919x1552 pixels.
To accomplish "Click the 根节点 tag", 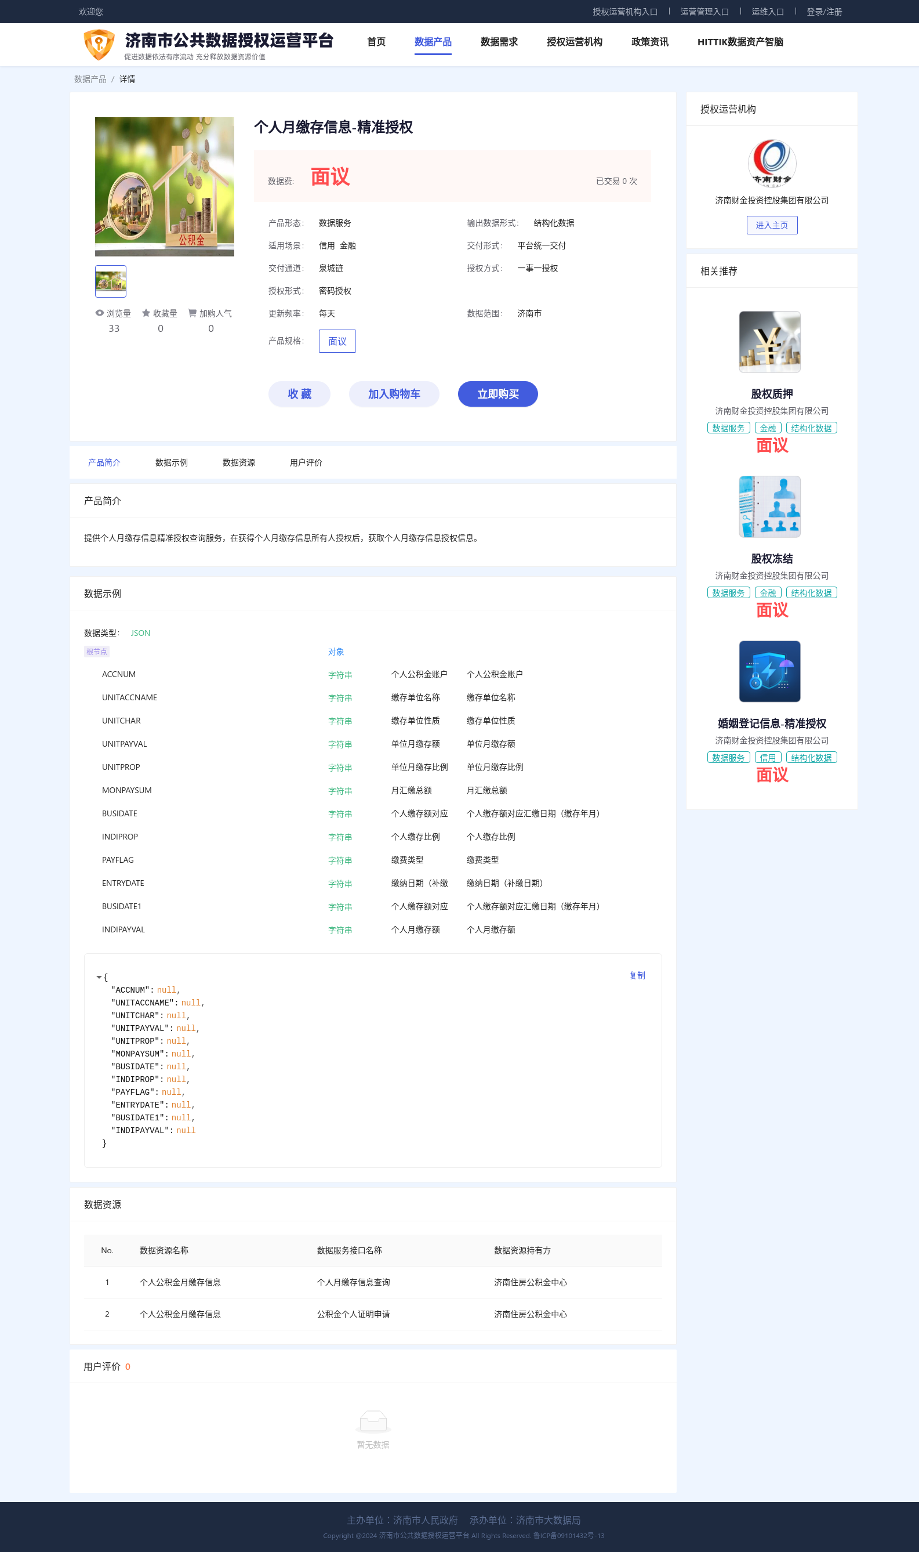I will [97, 652].
